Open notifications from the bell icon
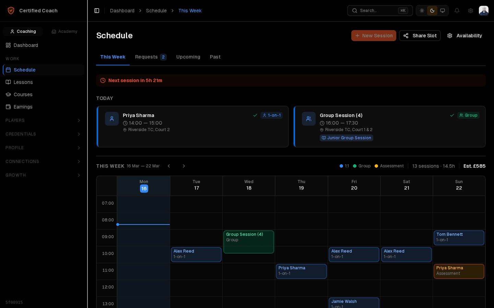Screen dimensions: 494x308 [457, 11]
